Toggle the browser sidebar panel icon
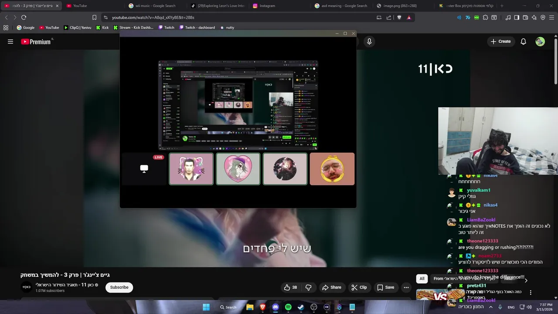 pos(517,17)
